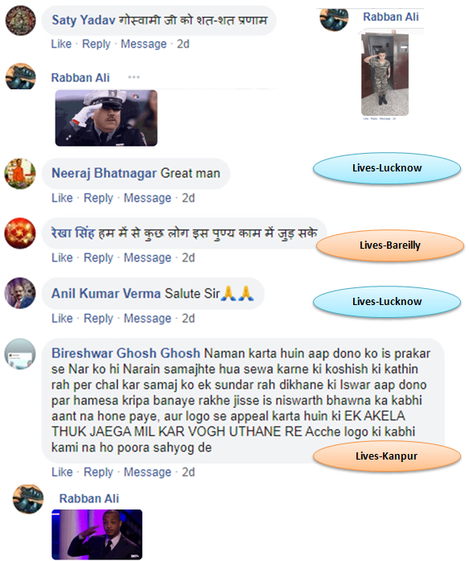Open soldier salute image thumbnail
Screen dimensions: 469x561
point(385,74)
